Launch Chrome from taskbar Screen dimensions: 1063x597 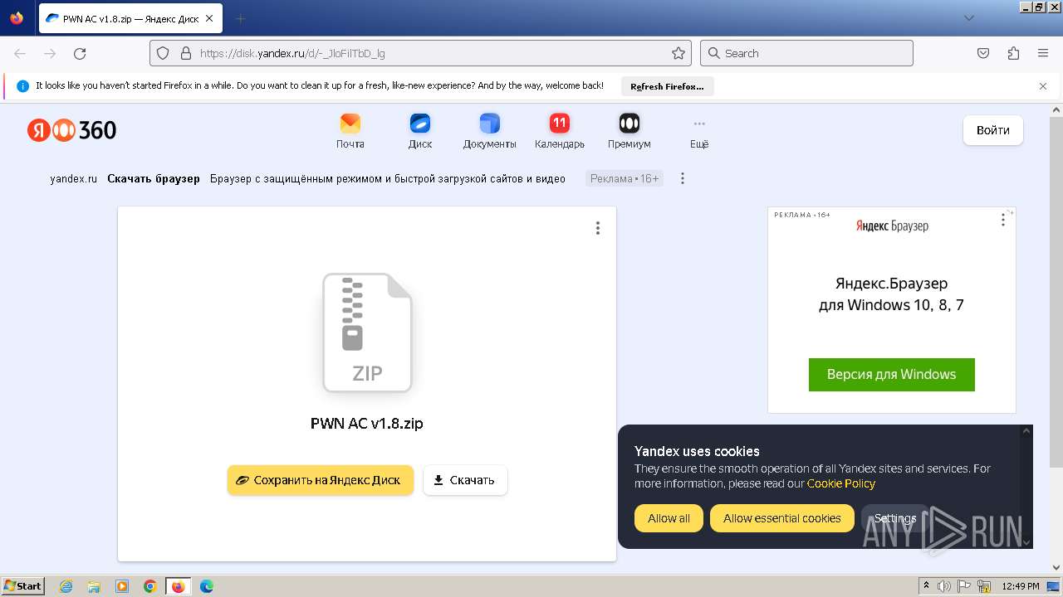pyautogui.click(x=150, y=586)
